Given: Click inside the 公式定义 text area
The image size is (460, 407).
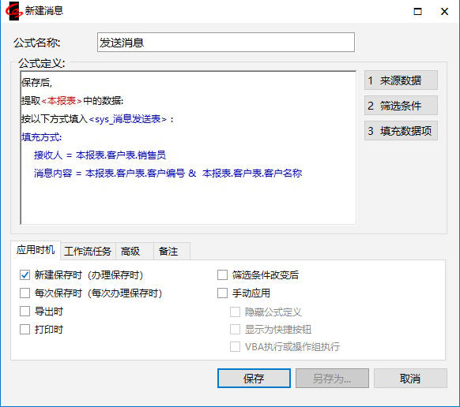Looking at the screenshot, I should click(x=188, y=147).
